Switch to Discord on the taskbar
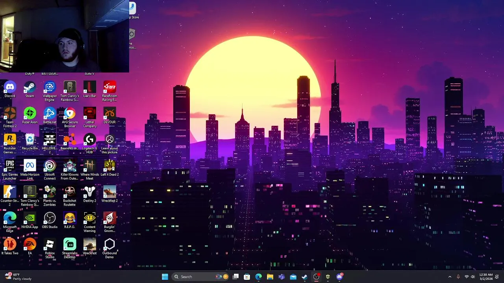Viewport: 504px width, 283px height. coord(339,277)
